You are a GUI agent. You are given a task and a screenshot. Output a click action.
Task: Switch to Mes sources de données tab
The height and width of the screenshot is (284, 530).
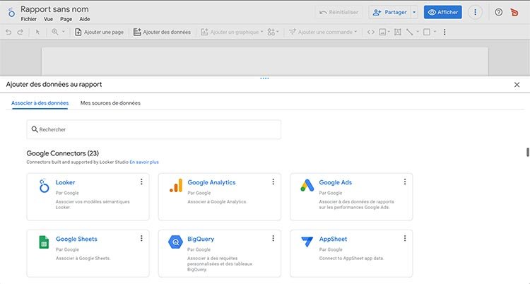(x=110, y=103)
